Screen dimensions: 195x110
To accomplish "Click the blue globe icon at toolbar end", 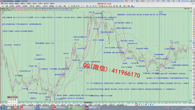I will tap(132, 6).
